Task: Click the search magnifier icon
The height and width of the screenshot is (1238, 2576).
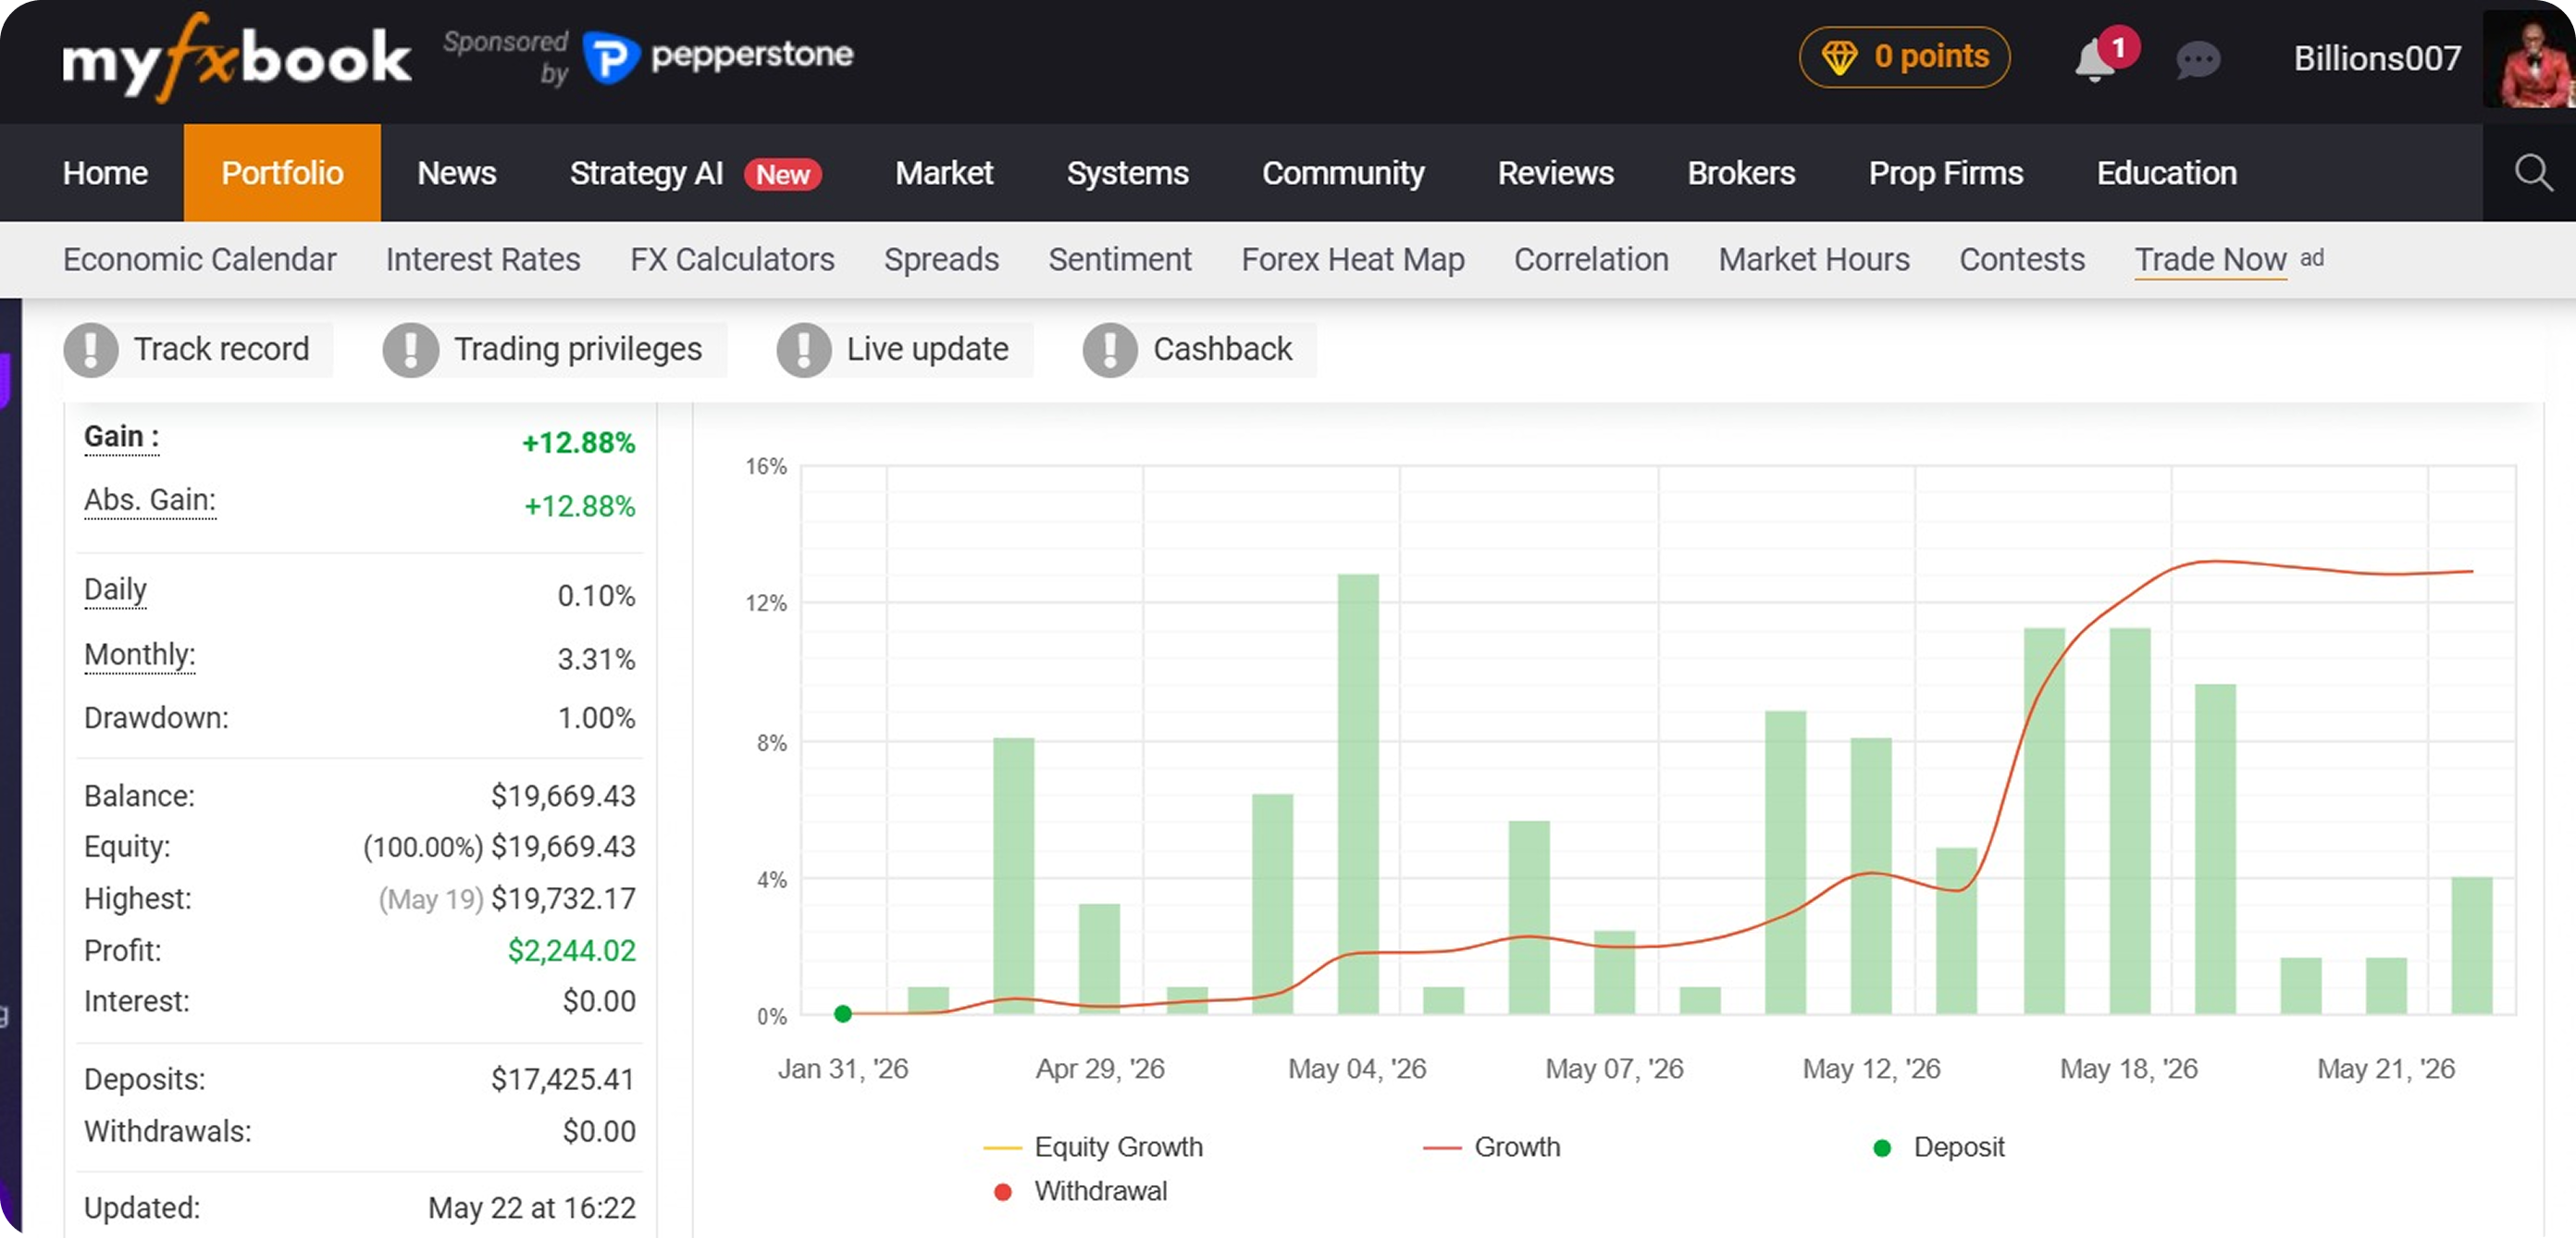Action: pos(2532,172)
